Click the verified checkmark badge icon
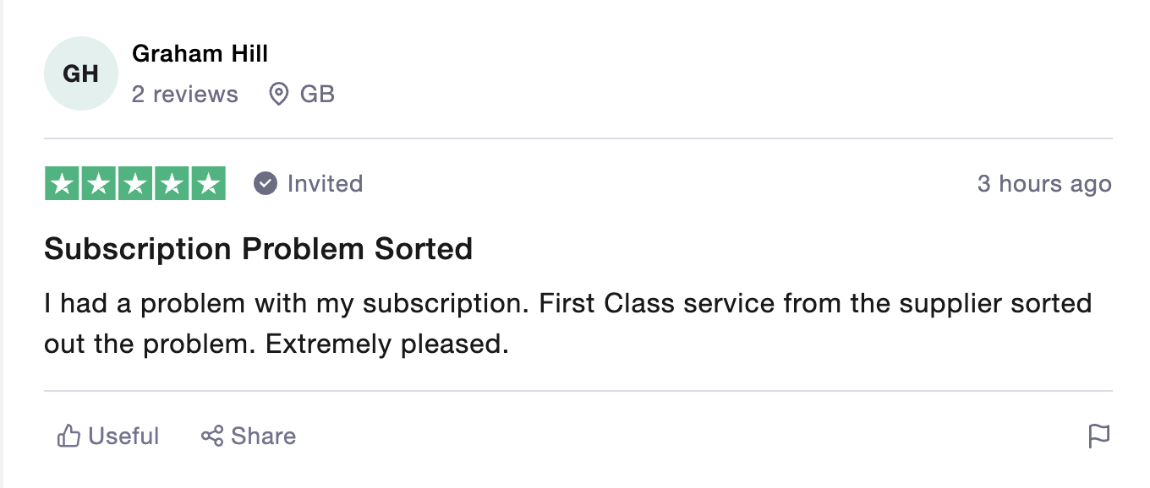Screen dimensions: 1150x488 266,183
